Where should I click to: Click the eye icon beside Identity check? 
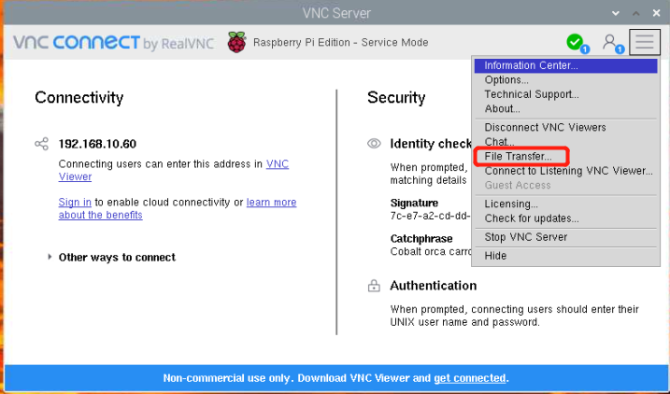coord(374,144)
